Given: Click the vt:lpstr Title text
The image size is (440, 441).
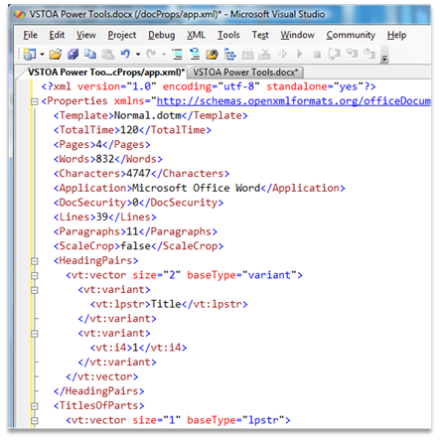Looking at the screenshot, I should pyautogui.click(x=166, y=304).
